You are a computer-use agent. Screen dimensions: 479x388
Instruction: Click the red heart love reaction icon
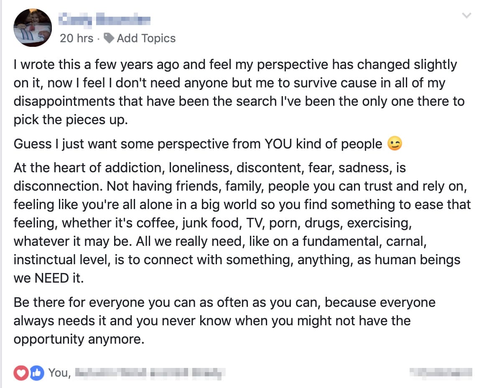[x=21, y=373]
